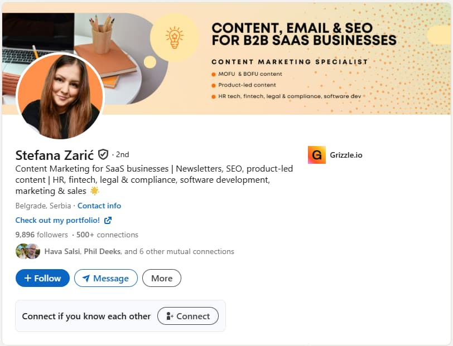Open the Grizzle.io company logo
Viewport: 453px width, 346px height.
coord(316,155)
